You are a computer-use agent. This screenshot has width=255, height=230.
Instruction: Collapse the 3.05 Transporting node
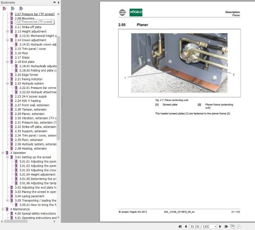(7, 200)
